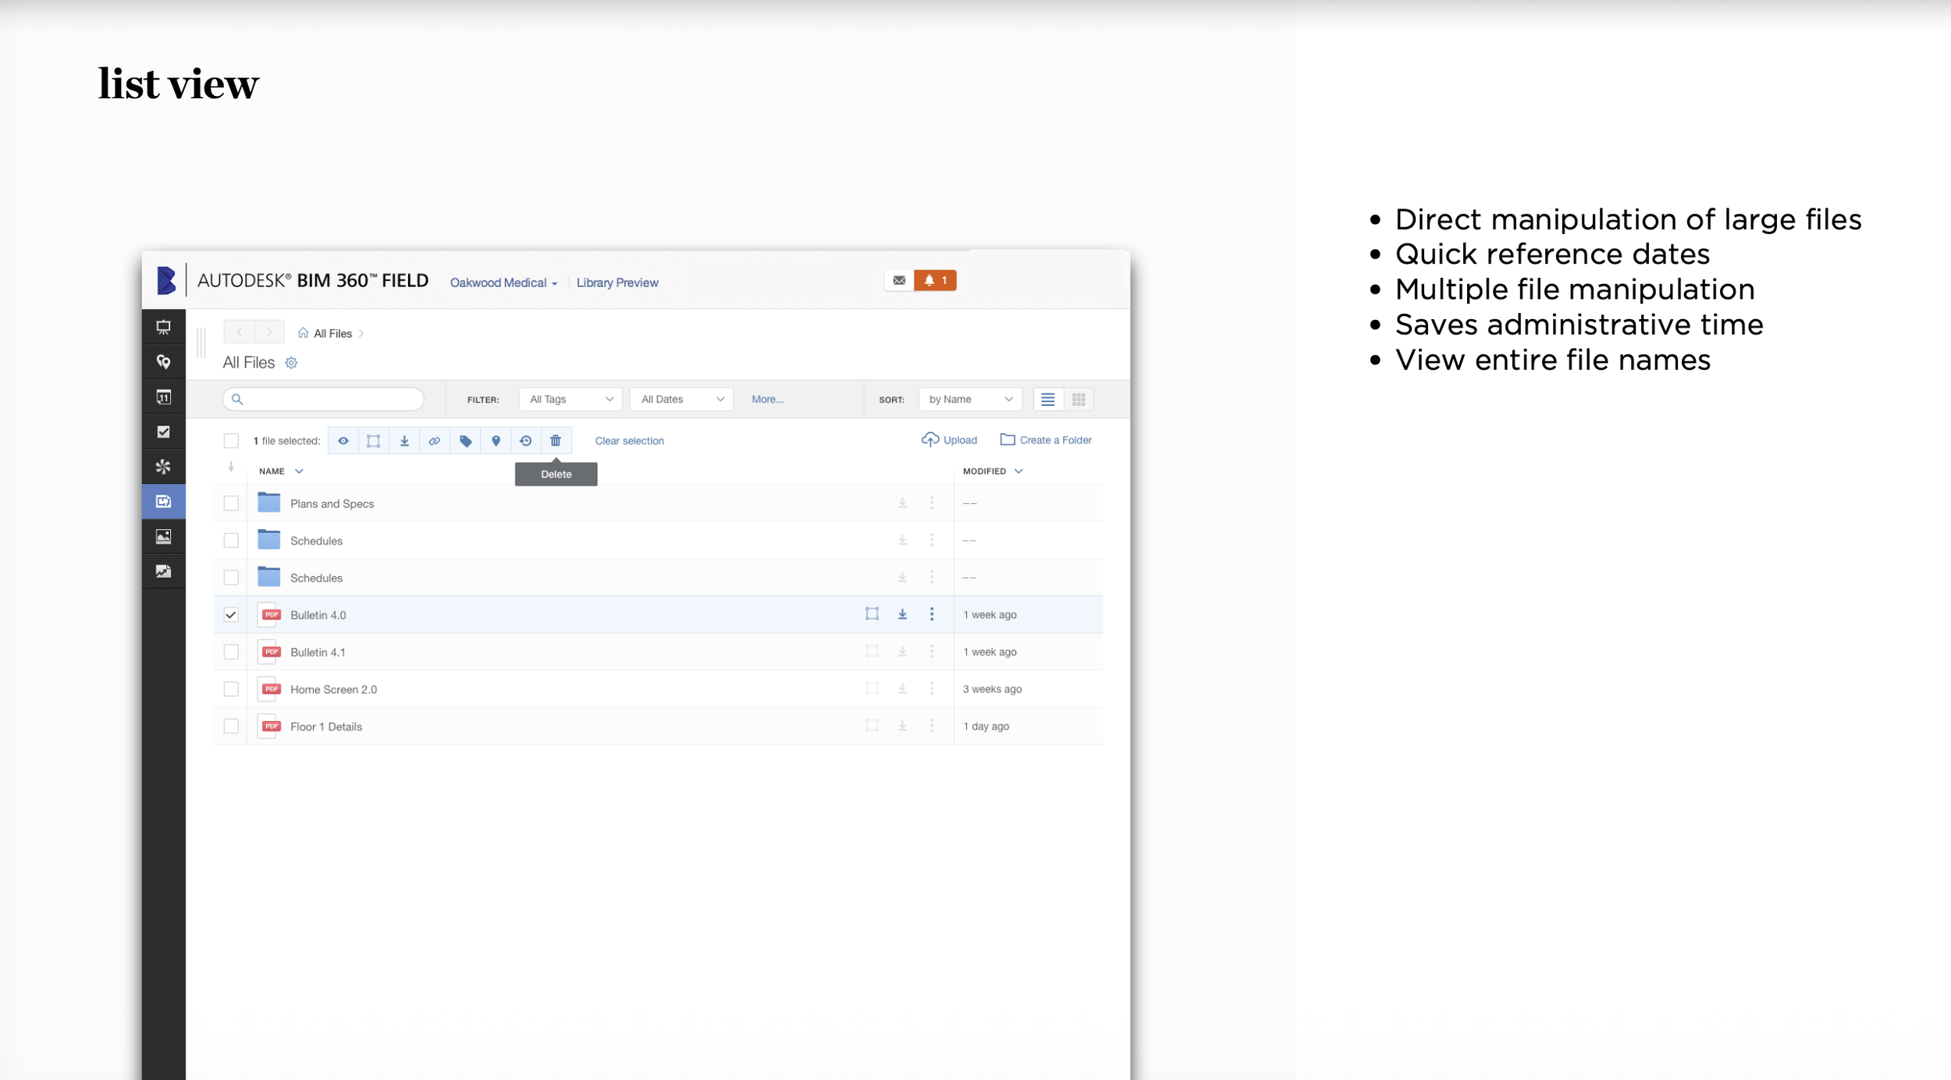Click the Clear selection link
The image size is (1951, 1080).
pyautogui.click(x=629, y=441)
